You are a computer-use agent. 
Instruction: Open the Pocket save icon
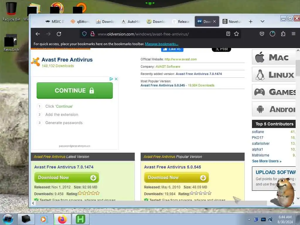262,34
